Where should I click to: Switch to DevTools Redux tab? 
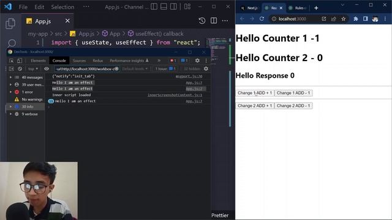pos(98,61)
